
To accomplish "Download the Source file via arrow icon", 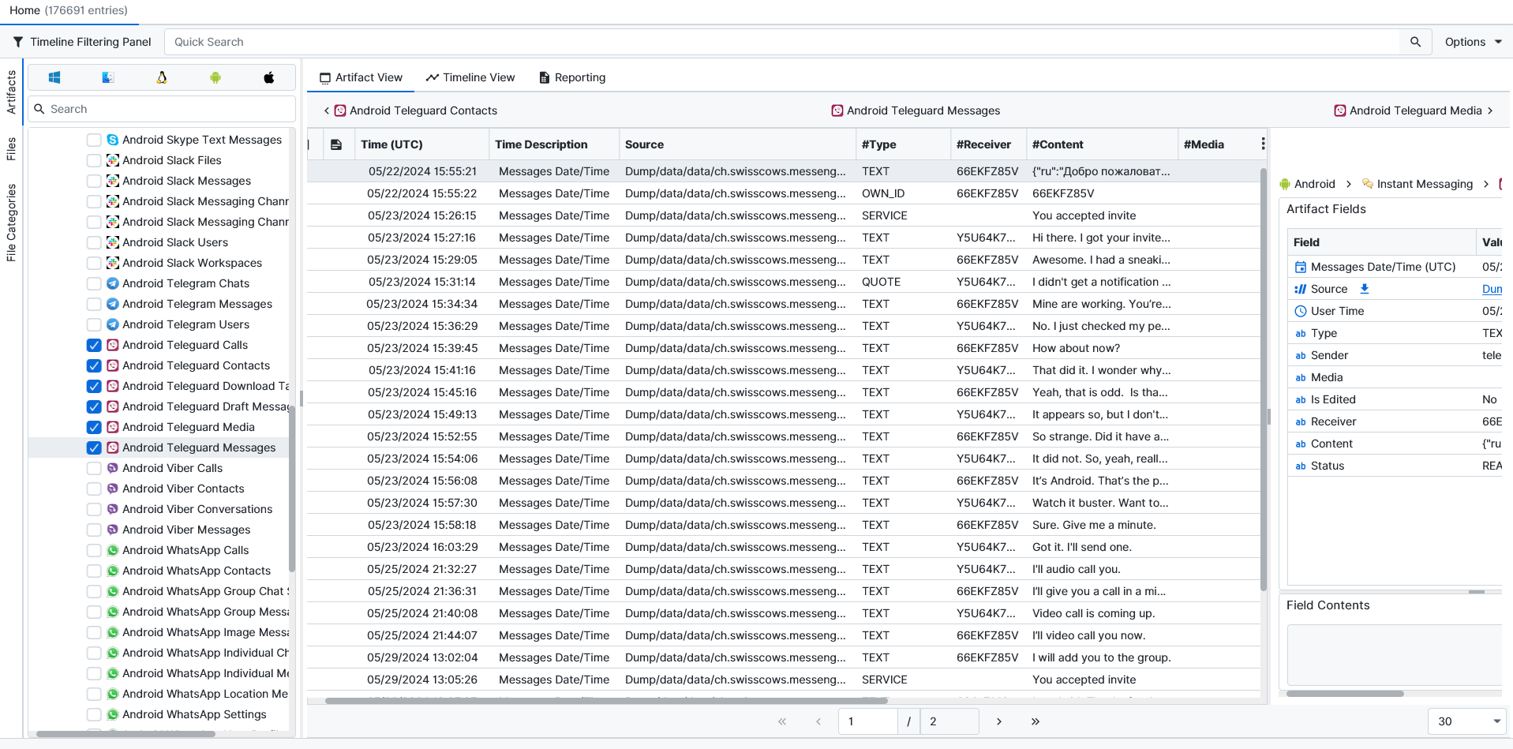I will pos(1365,289).
